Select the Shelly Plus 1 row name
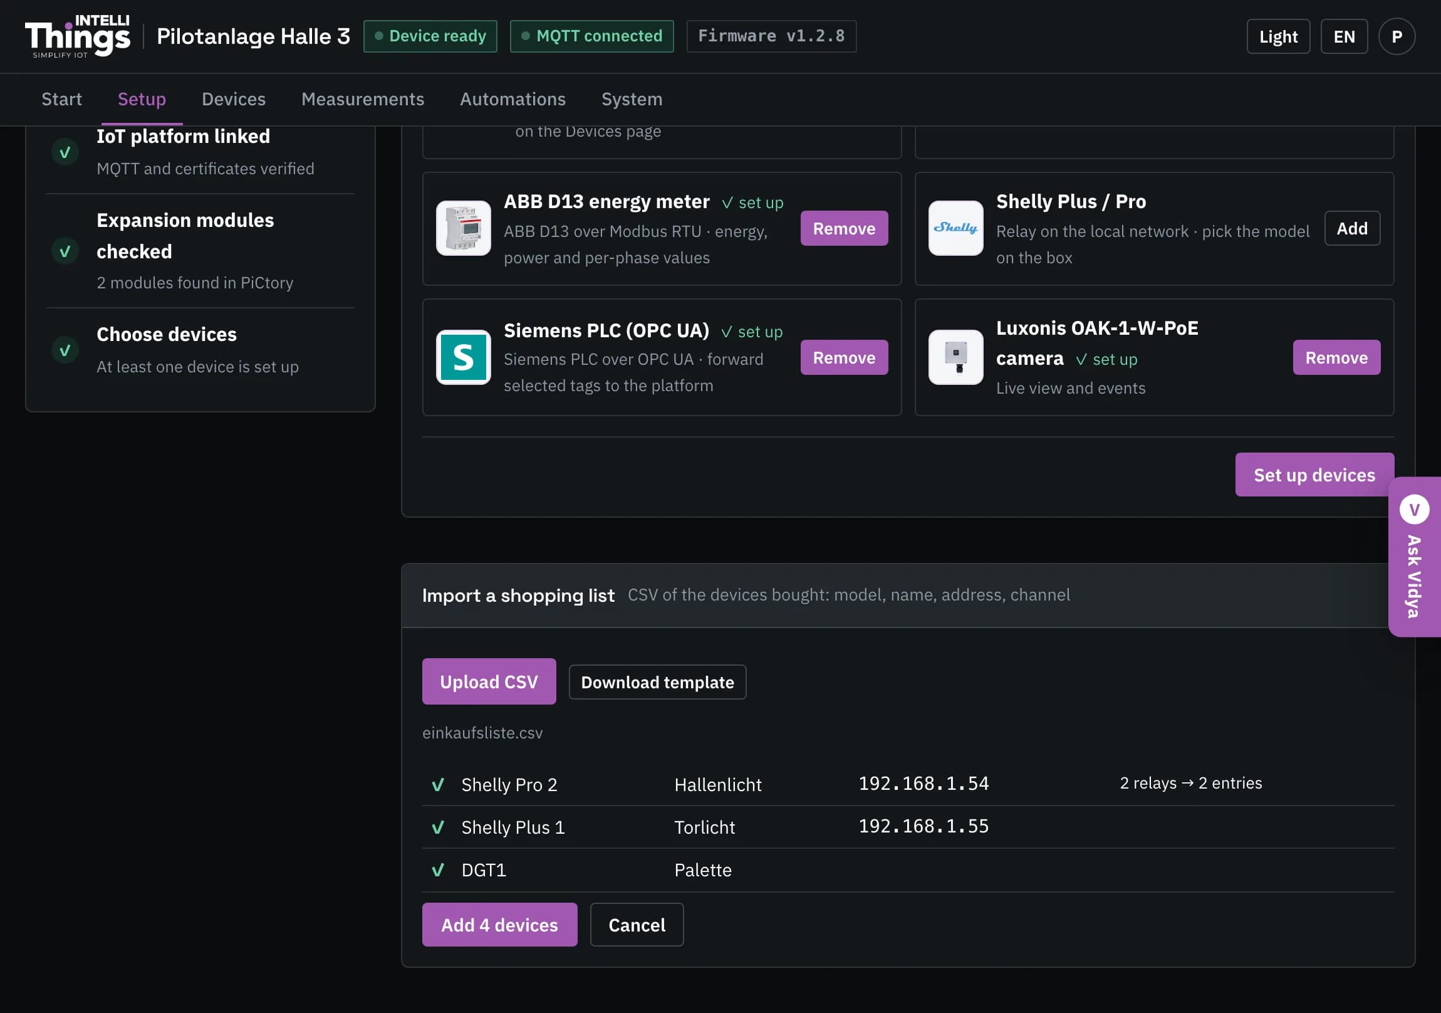 pos(512,827)
